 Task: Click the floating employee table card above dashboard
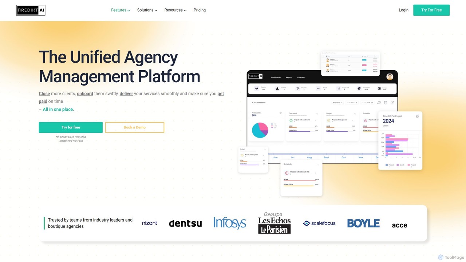350,63
